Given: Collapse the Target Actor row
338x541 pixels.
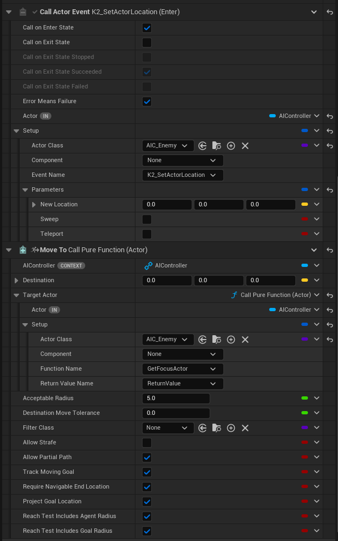Looking at the screenshot, I should click(x=16, y=295).
